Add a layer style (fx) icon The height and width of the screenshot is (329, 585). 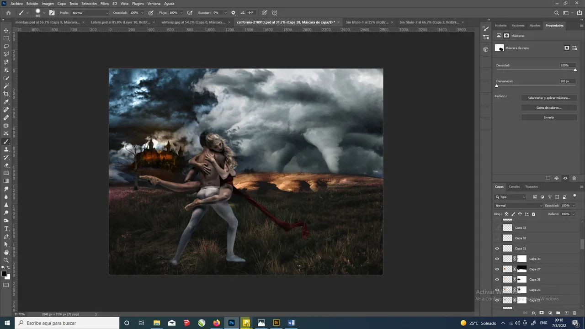[534, 313]
